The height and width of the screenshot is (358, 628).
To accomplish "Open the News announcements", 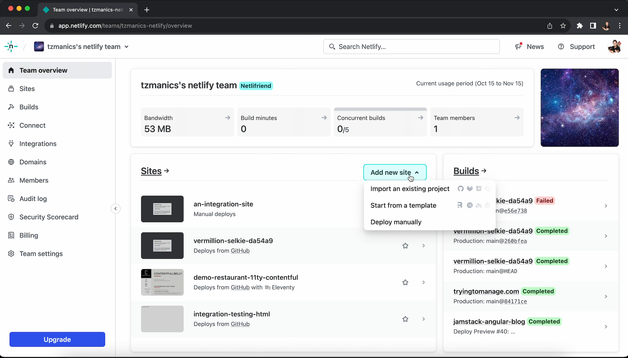I will (529, 47).
